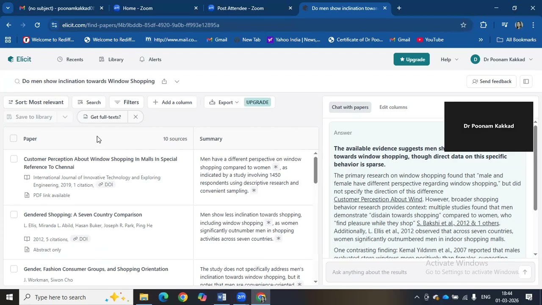Click the Elicit logo

pyautogui.click(x=19, y=59)
